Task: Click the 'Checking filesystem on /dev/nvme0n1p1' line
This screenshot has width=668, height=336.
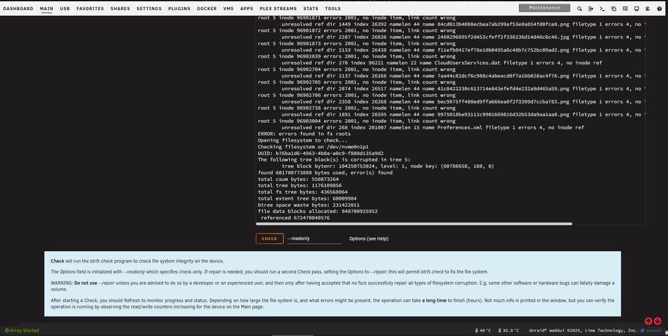Action: point(313,147)
